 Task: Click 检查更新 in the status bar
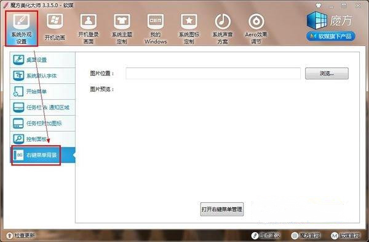[21, 235]
